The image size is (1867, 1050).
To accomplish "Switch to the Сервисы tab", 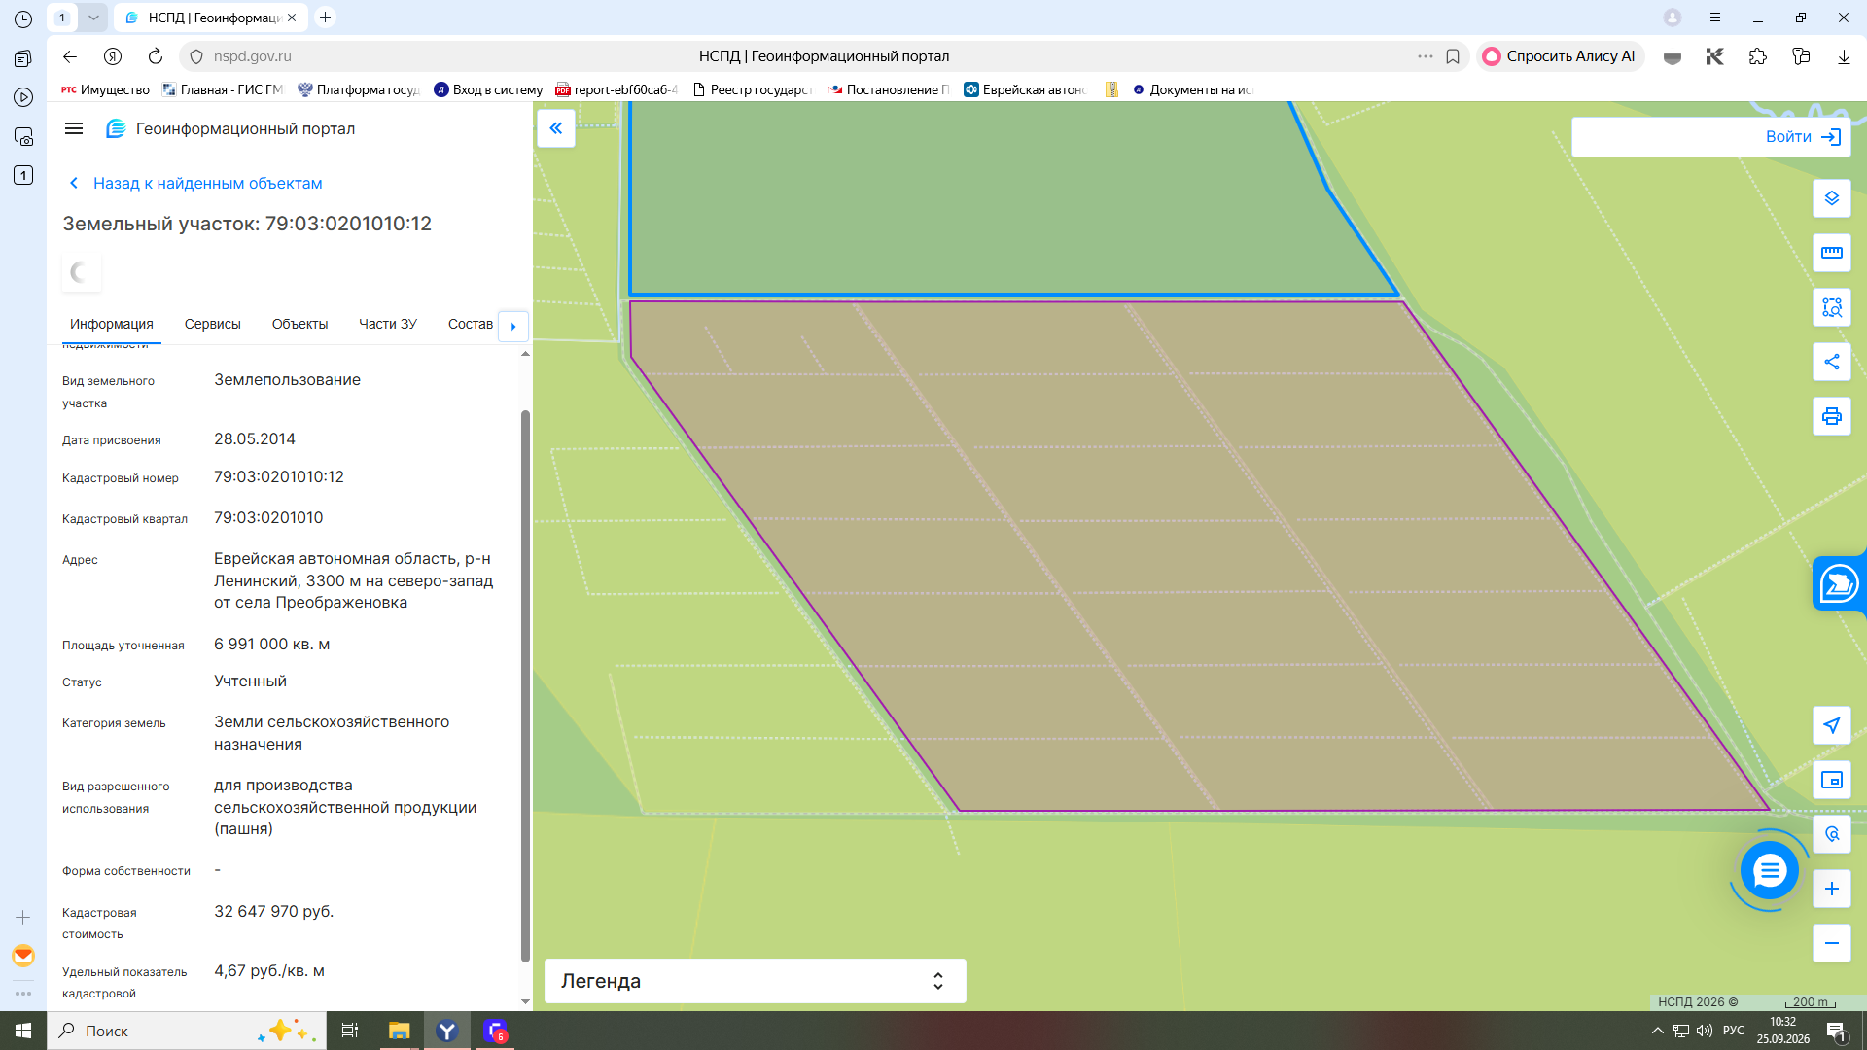I will [x=212, y=325].
